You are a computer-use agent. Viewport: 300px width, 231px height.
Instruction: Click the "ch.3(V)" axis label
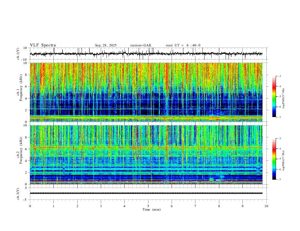point(18,194)
